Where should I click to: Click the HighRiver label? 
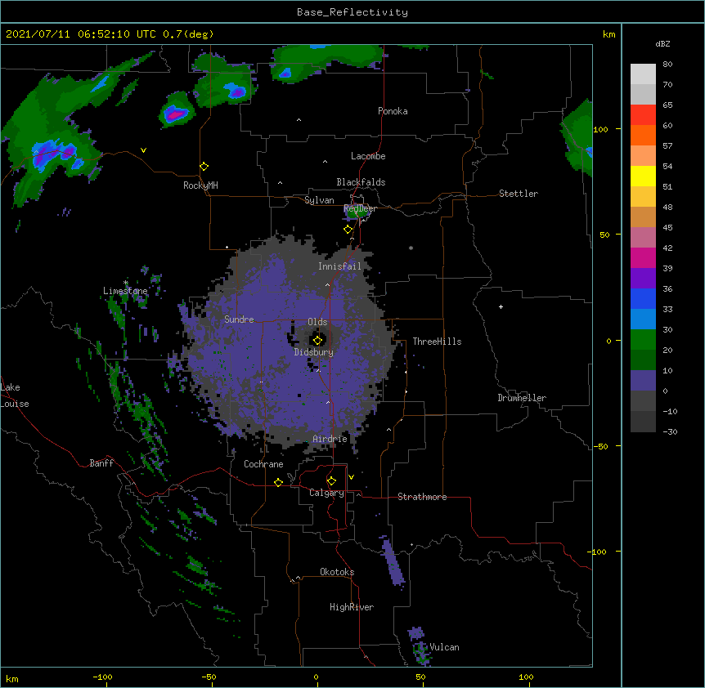coord(352,607)
